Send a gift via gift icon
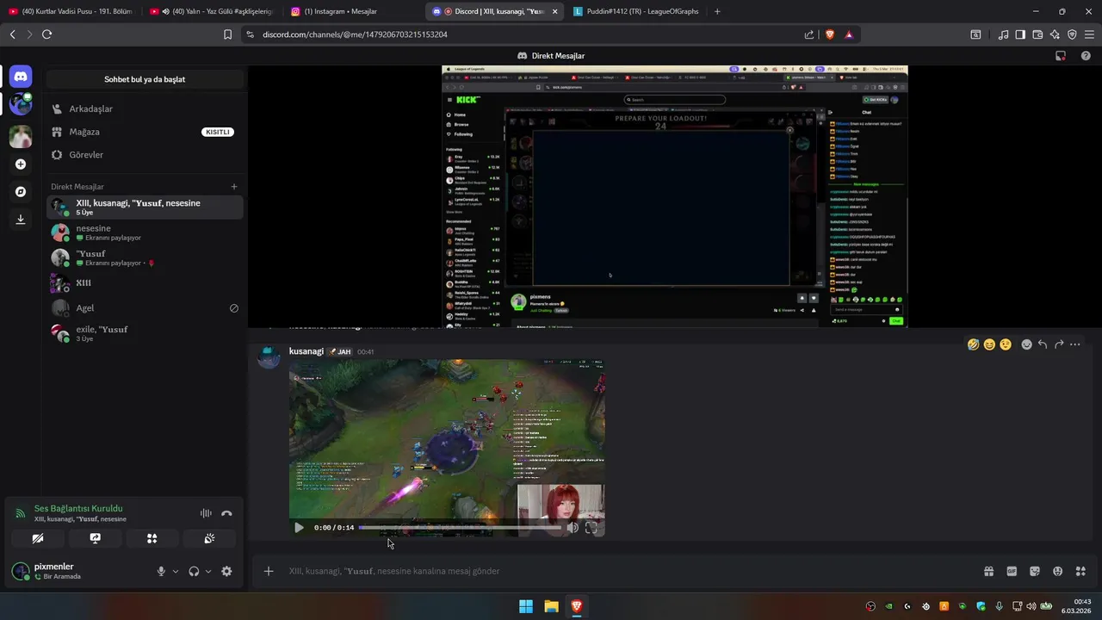Screen dimensions: 1102x620 989,571
